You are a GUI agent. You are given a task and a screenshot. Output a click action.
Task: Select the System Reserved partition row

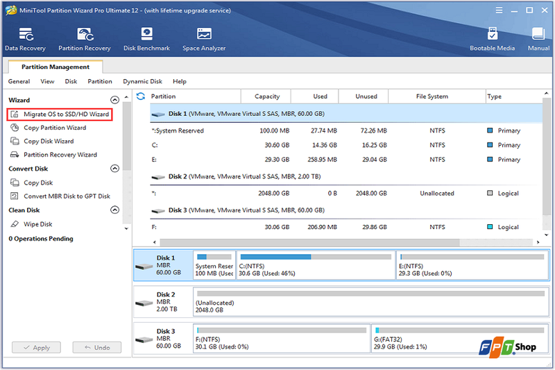click(x=346, y=131)
